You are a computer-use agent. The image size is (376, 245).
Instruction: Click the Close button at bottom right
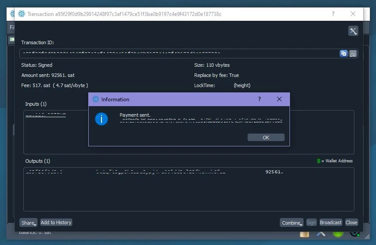pos(351,222)
